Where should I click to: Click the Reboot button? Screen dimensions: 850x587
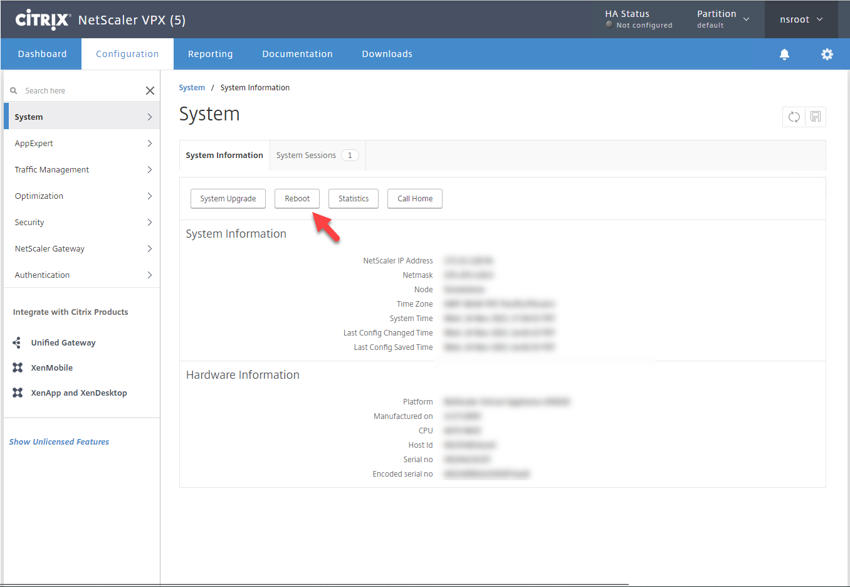point(297,199)
